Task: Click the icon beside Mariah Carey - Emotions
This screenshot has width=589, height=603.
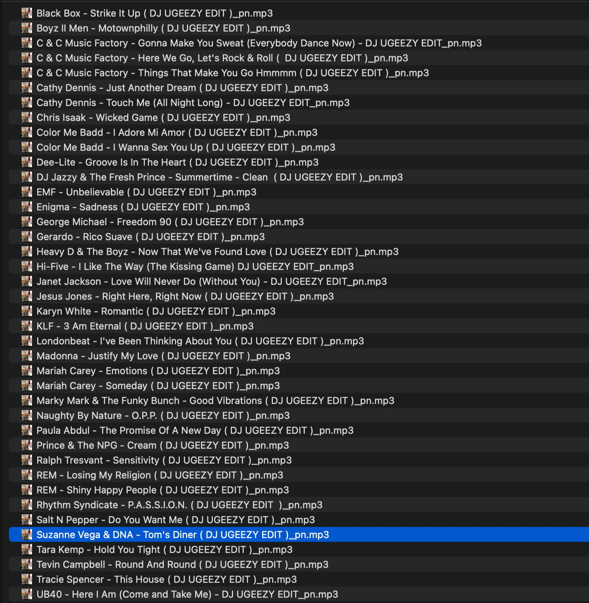Action: pyautogui.click(x=27, y=371)
